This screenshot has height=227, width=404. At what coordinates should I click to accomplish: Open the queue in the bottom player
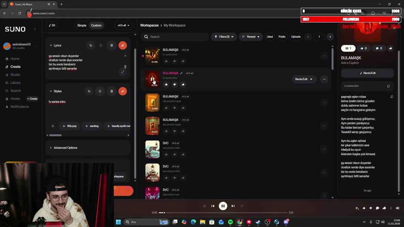point(357,208)
